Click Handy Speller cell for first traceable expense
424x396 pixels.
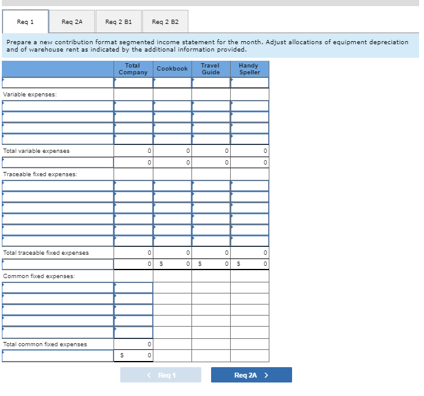tap(250, 186)
